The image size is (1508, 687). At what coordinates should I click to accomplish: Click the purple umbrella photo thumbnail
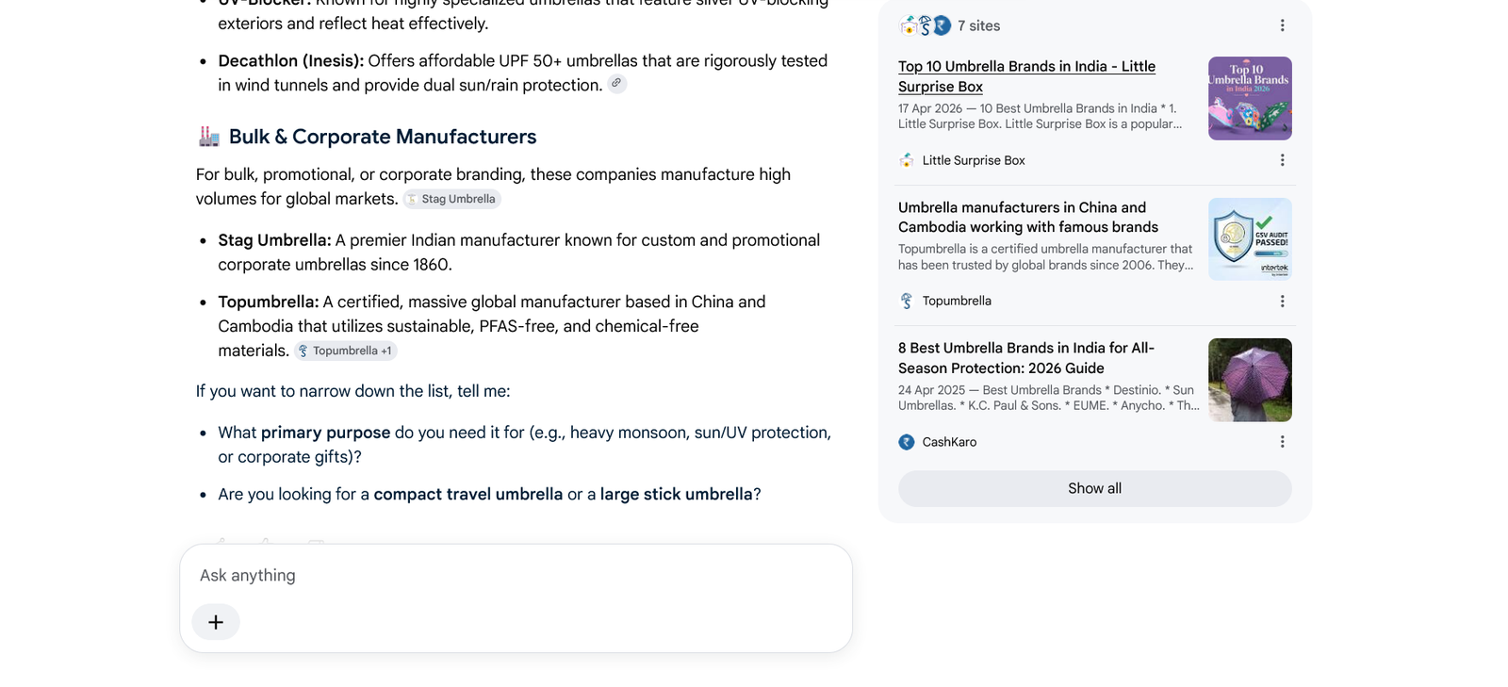[1250, 380]
